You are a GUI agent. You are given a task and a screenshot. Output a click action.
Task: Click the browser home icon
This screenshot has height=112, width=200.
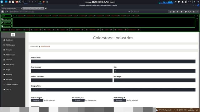coord(182,12)
